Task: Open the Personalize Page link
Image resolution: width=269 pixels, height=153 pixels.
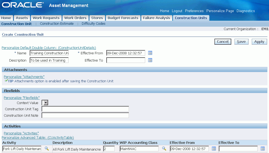Action: (220, 11)
